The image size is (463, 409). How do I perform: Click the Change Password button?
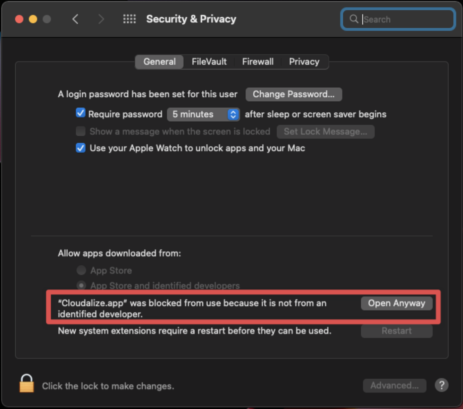coord(294,94)
